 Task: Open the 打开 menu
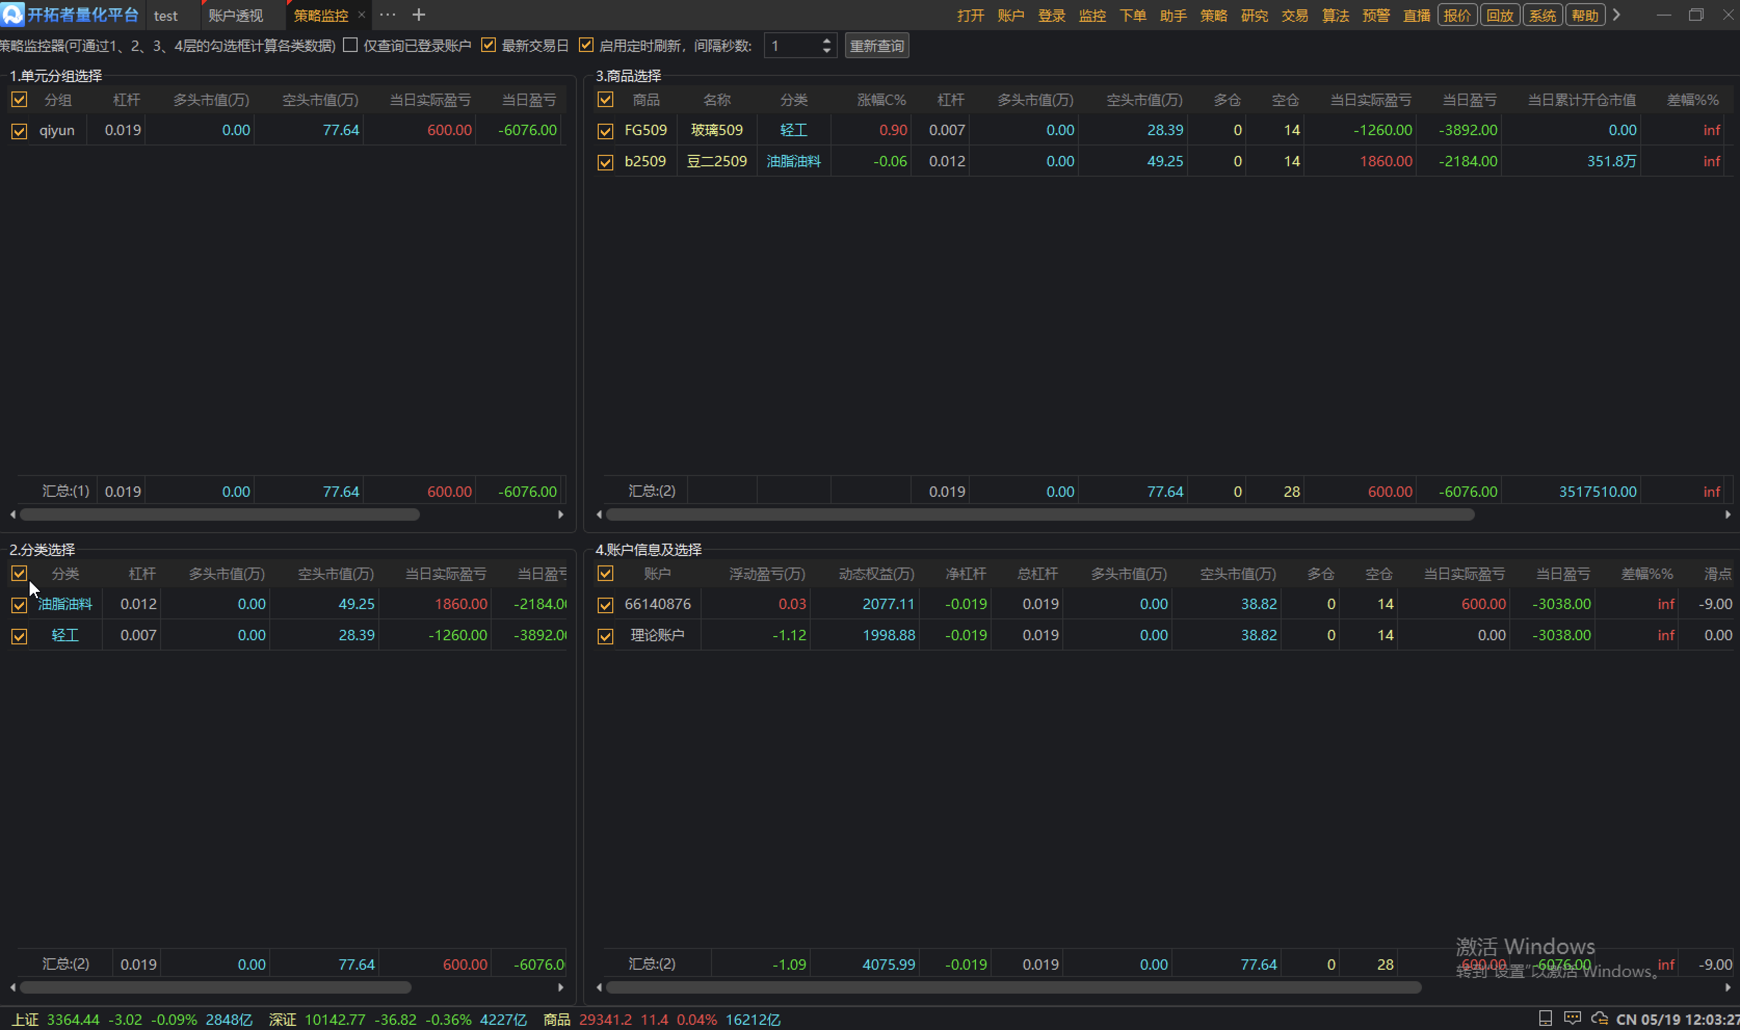[970, 15]
